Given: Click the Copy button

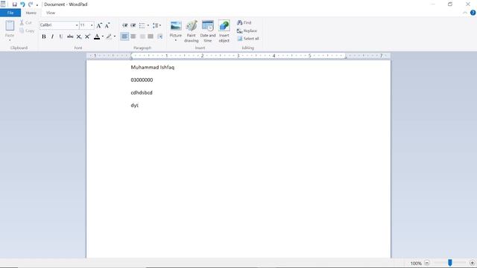Looking at the screenshot, I should pos(27,31).
